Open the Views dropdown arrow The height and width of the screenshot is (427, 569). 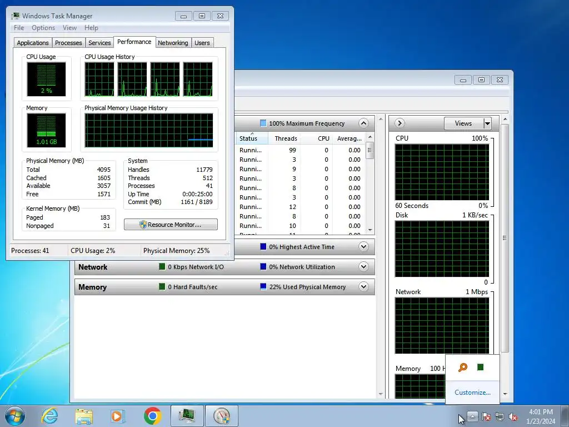click(x=487, y=123)
